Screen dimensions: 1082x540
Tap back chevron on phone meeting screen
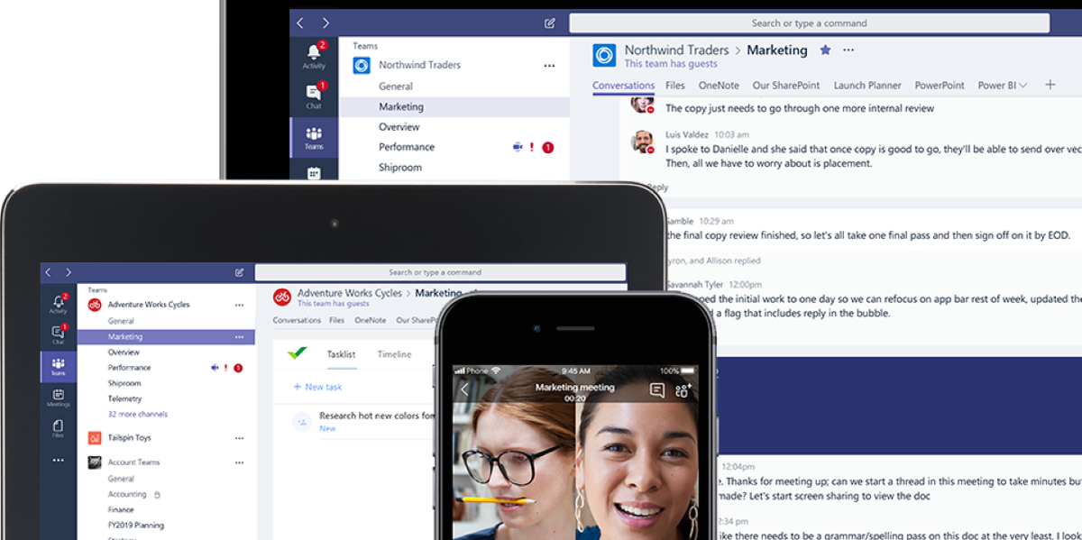(x=464, y=389)
